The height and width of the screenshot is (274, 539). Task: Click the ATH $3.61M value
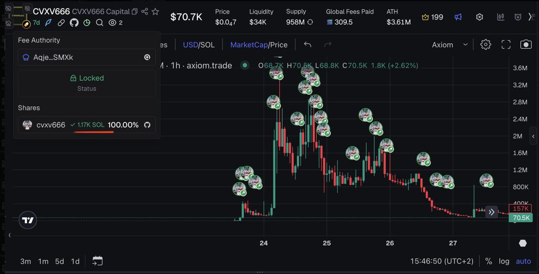[398, 22]
